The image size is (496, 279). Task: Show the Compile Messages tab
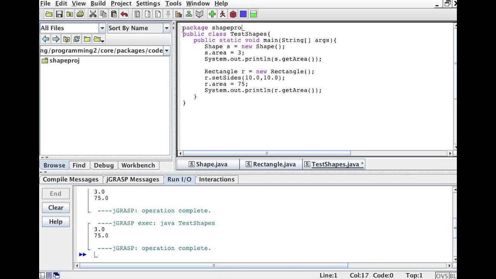(71, 179)
